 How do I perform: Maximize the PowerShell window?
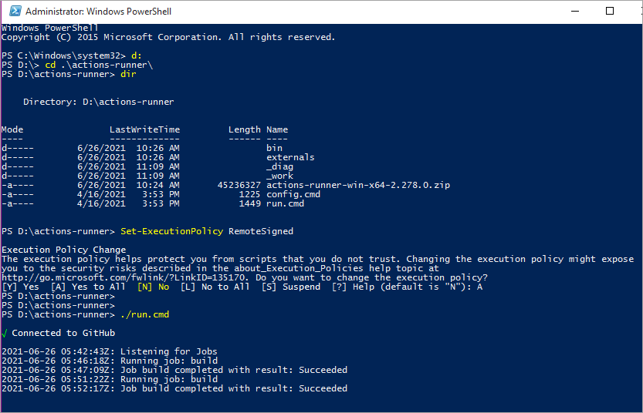click(x=610, y=12)
